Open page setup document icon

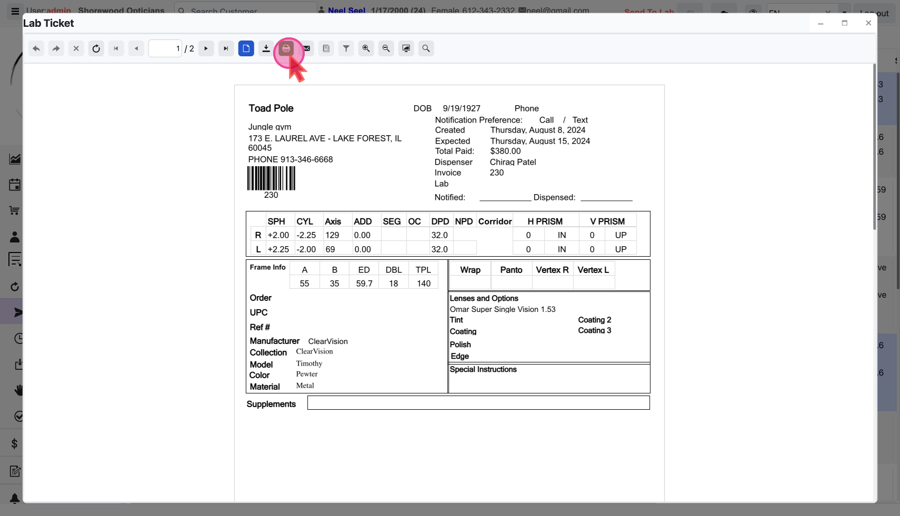pyautogui.click(x=326, y=48)
